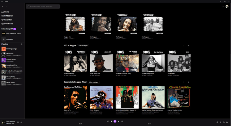Focus the search field for artists and songs
The width and height of the screenshot is (231, 126).
43,6
